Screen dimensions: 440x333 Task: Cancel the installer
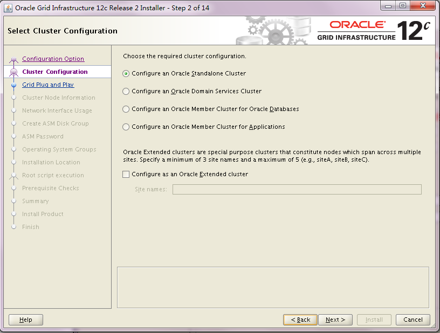(412, 320)
